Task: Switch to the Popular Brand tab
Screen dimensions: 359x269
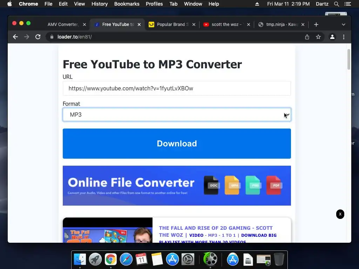Action: [172, 25]
